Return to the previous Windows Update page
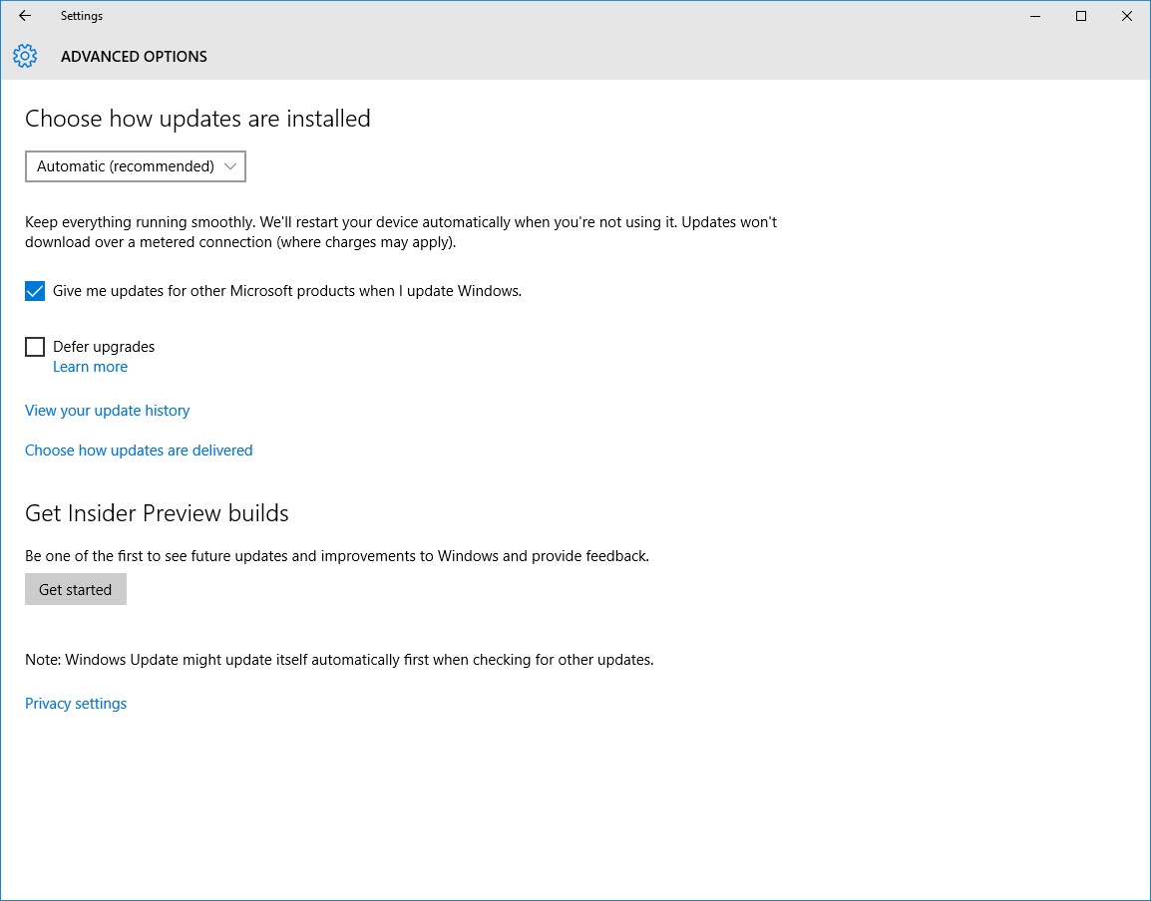 coord(23,15)
